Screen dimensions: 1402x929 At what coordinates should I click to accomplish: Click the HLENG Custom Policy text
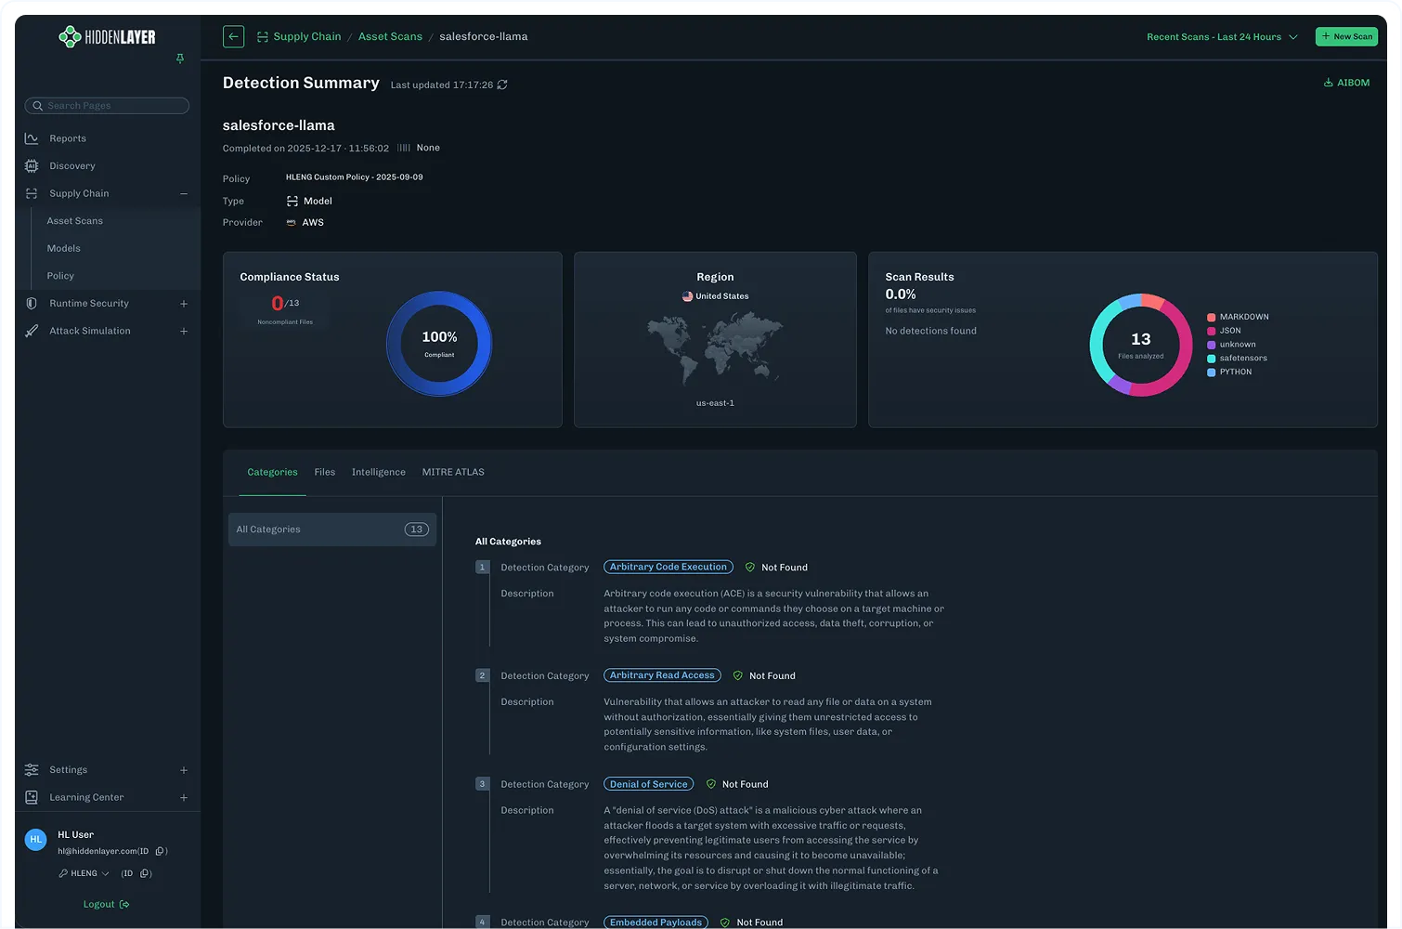coord(354,177)
